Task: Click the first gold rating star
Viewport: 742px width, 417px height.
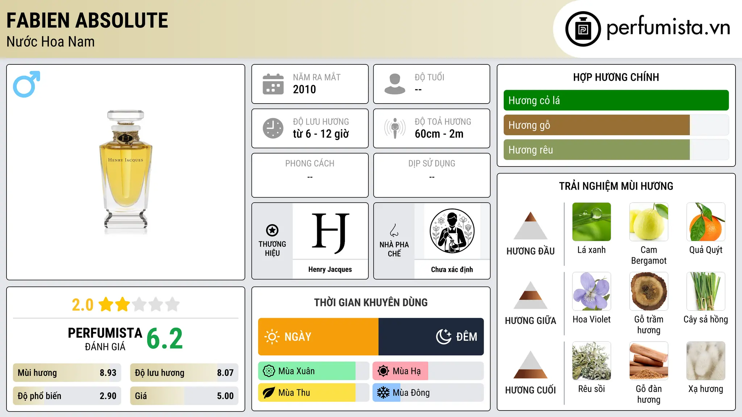Action: point(106,304)
